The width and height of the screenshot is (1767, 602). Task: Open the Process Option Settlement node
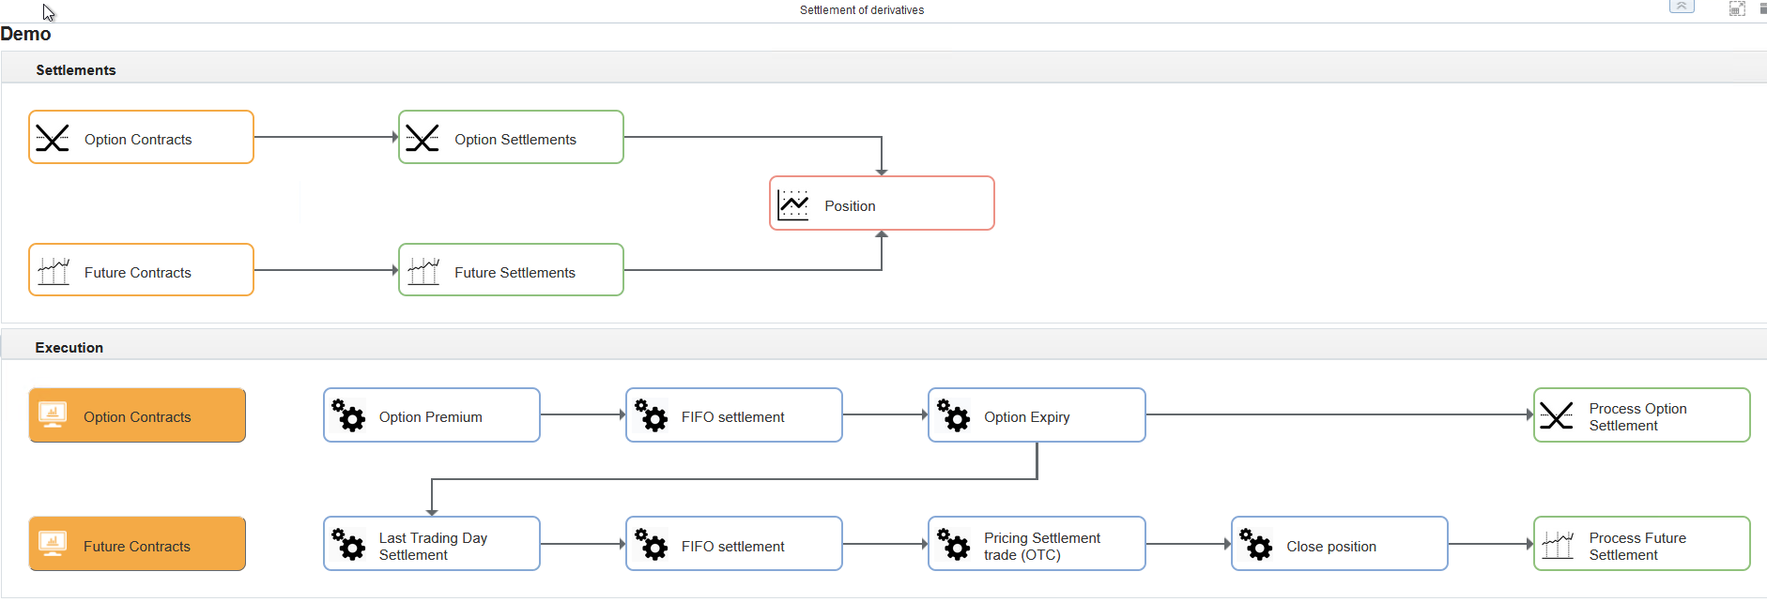[x=1641, y=416]
